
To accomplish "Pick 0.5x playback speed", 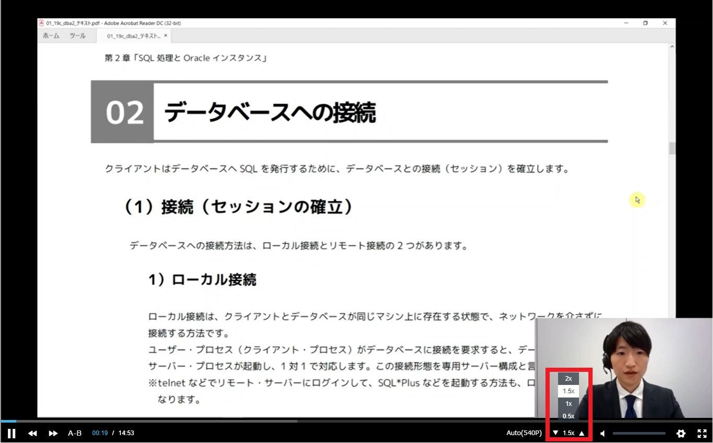I will click(x=569, y=416).
